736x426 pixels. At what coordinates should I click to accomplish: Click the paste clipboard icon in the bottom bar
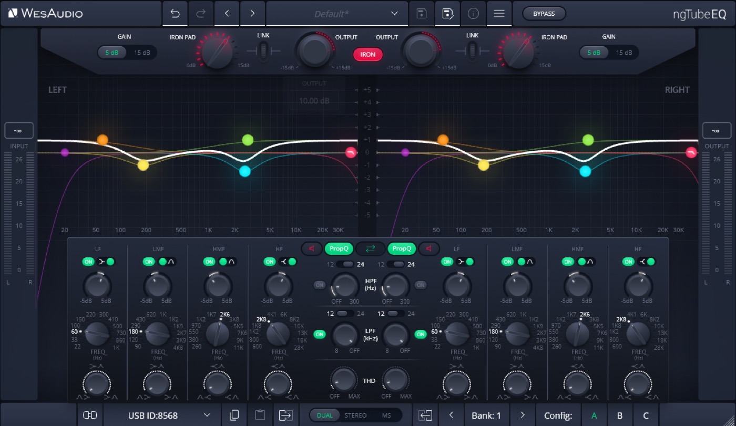pos(260,415)
